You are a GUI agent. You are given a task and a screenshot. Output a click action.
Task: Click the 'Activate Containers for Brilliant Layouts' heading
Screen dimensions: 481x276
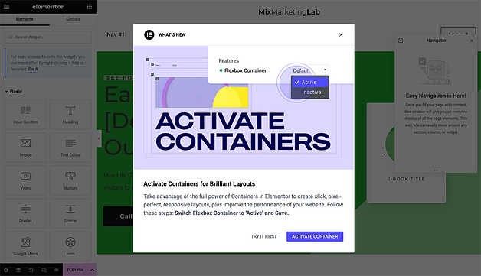coord(199,183)
